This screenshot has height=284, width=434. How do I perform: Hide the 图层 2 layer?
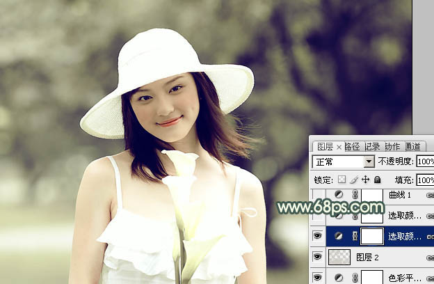coord(318,257)
